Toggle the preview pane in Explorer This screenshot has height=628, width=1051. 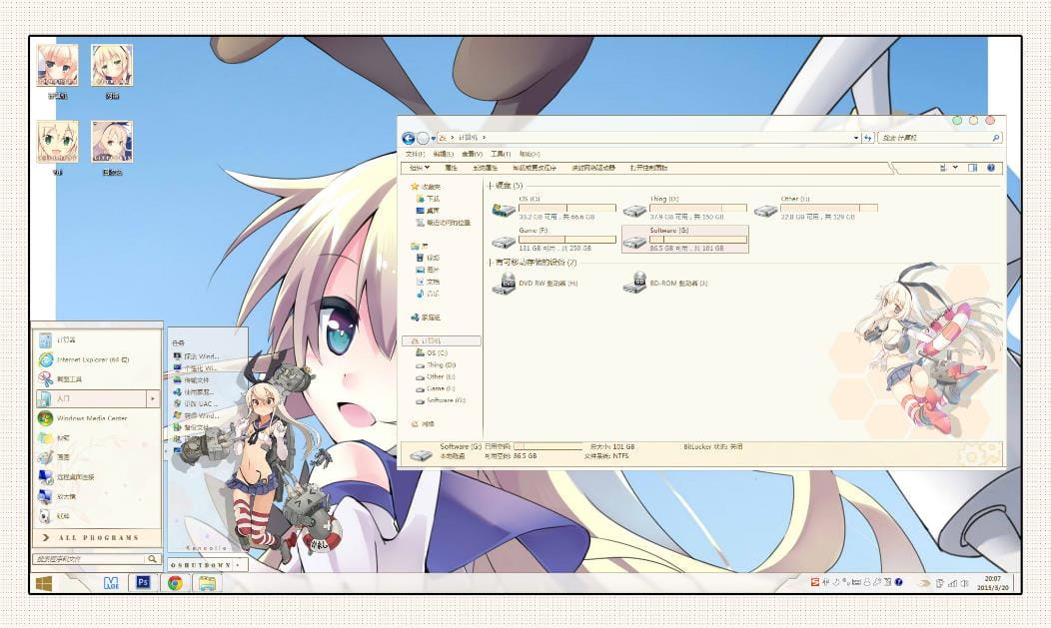[x=972, y=168]
